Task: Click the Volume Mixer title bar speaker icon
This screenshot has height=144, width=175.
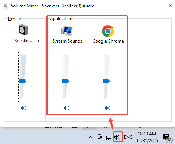Action: coord(6,6)
